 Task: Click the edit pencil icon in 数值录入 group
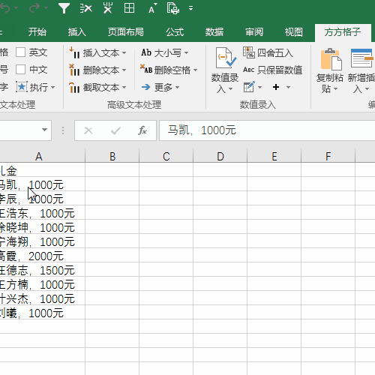[x=249, y=87]
